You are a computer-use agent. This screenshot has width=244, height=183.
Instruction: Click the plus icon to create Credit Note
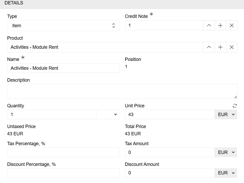tap(220, 25)
